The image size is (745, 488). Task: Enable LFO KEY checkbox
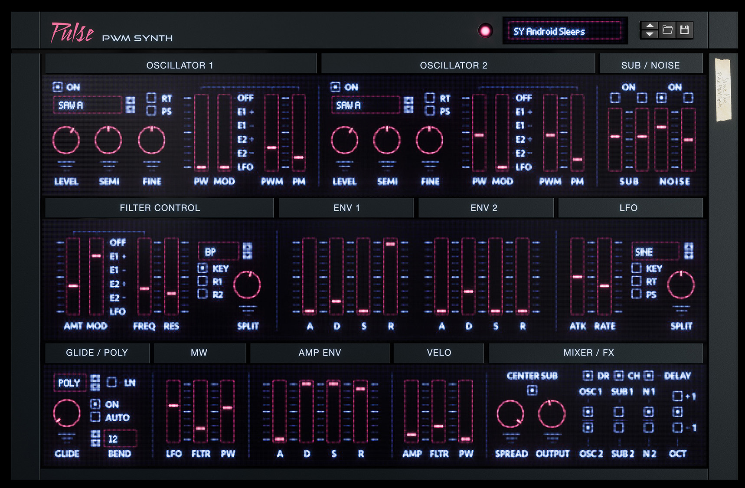pyautogui.click(x=636, y=268)
